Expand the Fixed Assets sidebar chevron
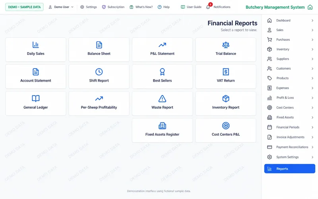318x199 pixels. [312, 117]
